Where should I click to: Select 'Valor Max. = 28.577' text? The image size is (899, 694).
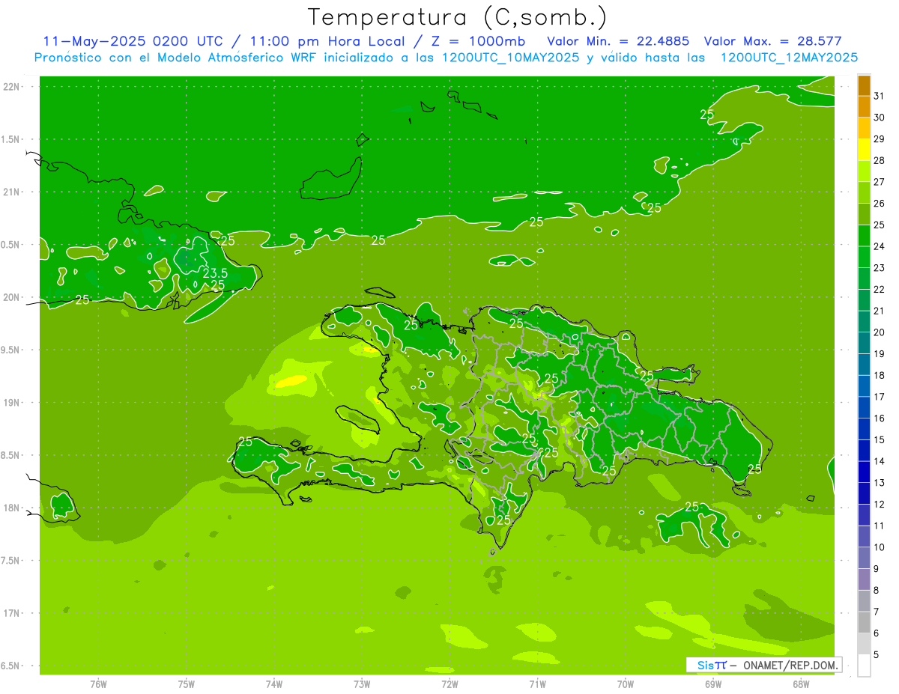click(x=774, y=41)
